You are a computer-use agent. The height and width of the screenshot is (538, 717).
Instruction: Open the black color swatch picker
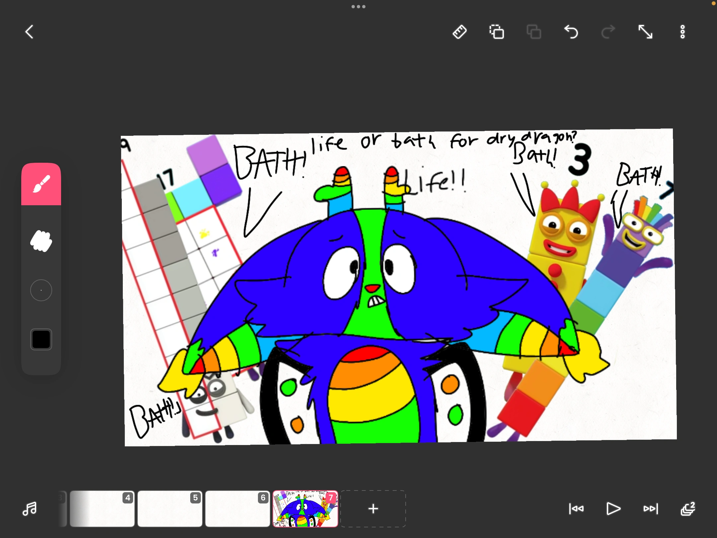pos(41,339)
